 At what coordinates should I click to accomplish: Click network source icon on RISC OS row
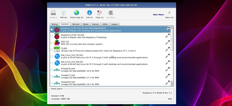click(168, 43)
